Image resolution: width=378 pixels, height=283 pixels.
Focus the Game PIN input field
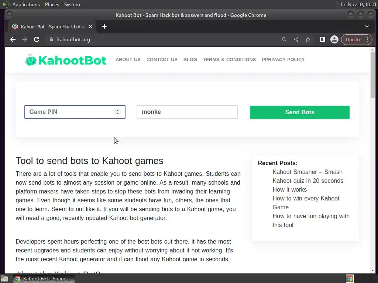pyautogui.click(x=75, y=112)
